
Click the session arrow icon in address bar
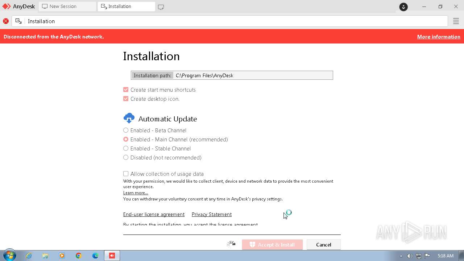(18, 21)
